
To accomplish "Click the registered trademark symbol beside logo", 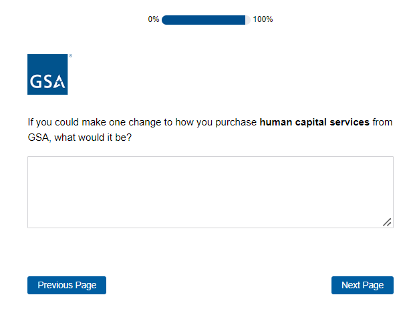I will point(70,56).
